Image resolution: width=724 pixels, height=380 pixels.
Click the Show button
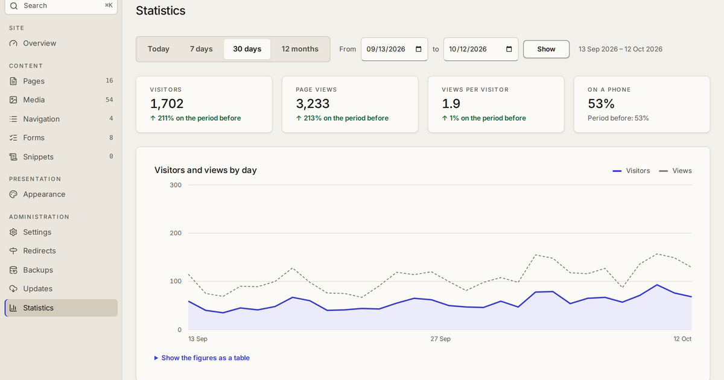[546, 49]
